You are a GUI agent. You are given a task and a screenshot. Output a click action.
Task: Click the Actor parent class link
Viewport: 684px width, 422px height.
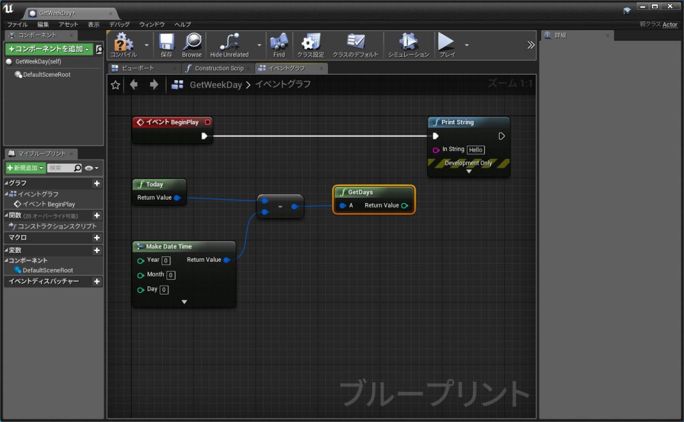[x=669, y=25]
